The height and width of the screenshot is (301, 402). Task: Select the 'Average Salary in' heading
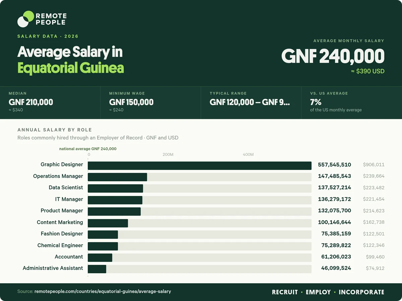[x=70, y=52]
